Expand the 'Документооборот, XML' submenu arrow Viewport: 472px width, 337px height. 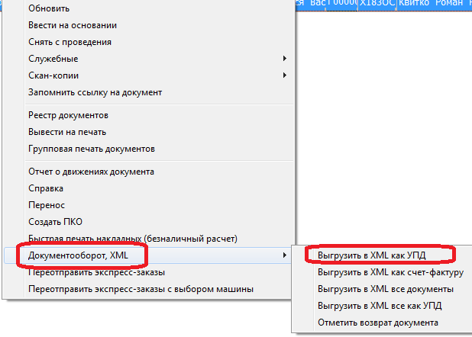284,255
